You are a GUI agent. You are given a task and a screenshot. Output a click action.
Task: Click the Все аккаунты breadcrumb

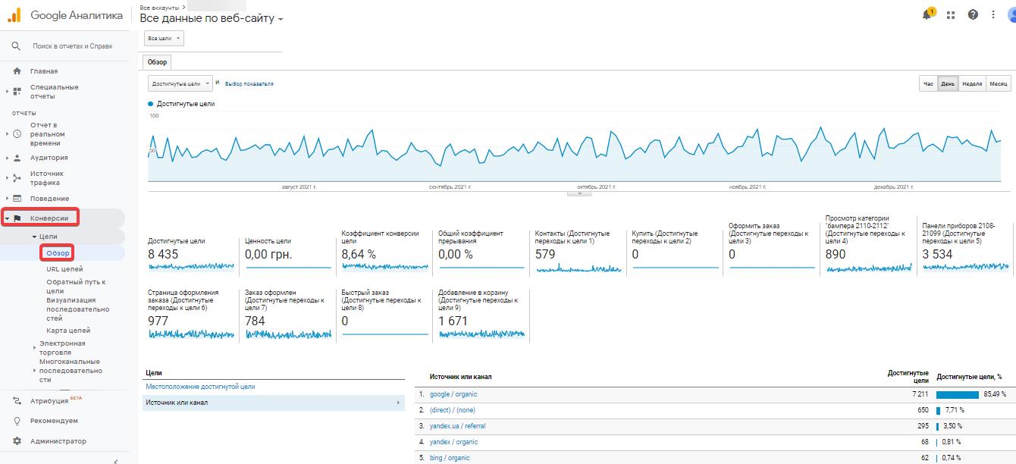pos(159,8)
